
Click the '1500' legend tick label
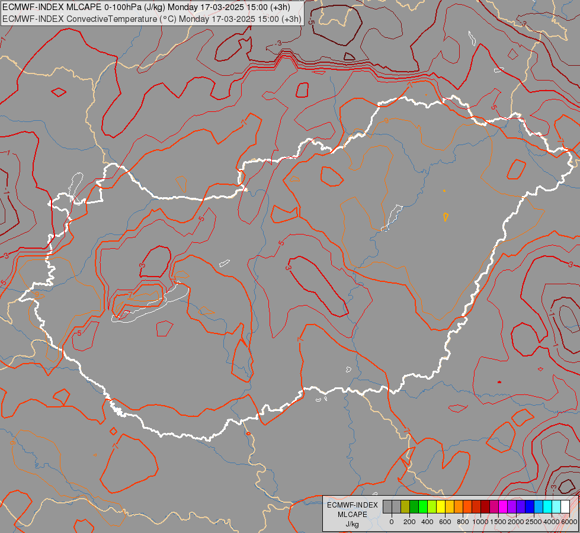tap(499, 522)
